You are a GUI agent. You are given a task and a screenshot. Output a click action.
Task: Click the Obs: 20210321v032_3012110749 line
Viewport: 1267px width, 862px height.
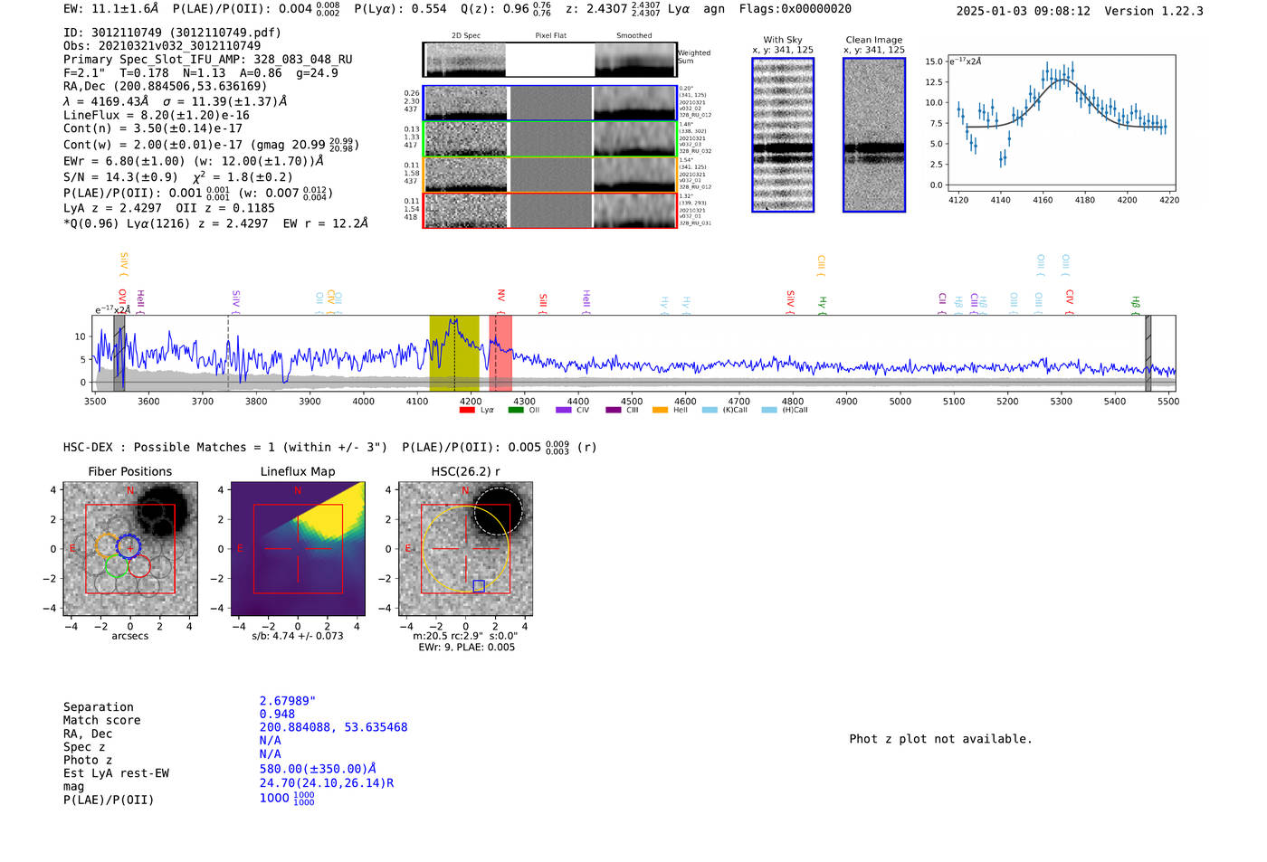pyautogui.click(x=162, y=46)
